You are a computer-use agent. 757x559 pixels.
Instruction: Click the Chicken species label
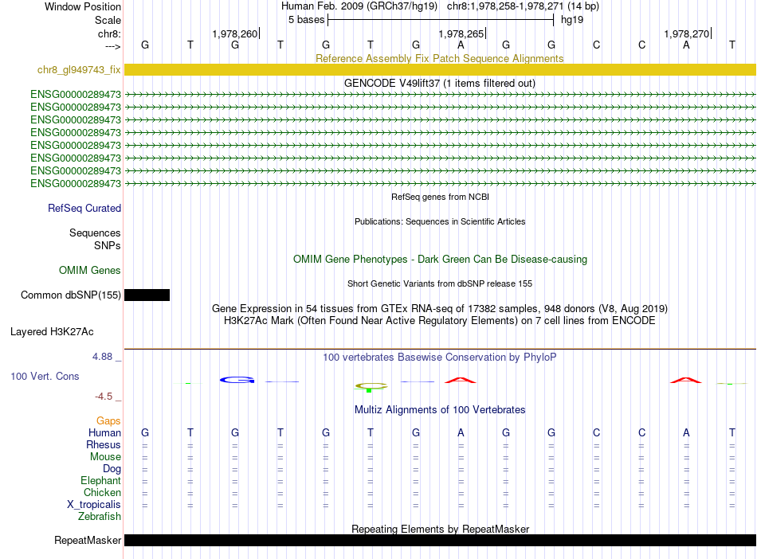point(102,492)
